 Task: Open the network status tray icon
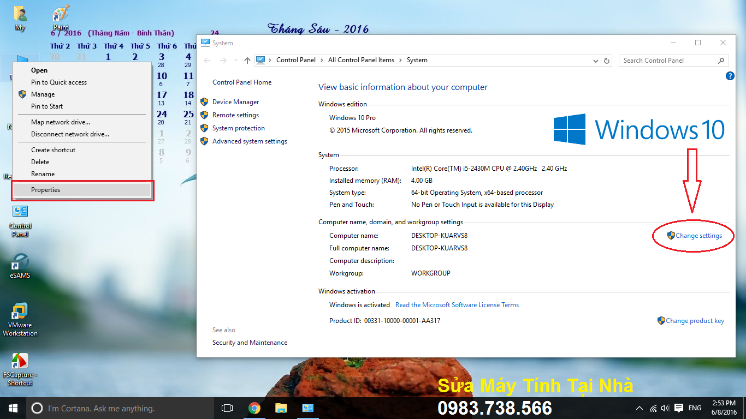pos(653,408)
